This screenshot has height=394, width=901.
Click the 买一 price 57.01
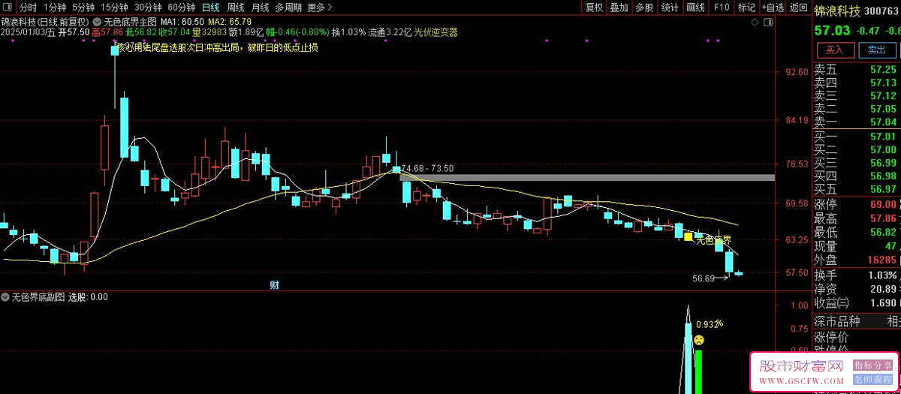coord(883,137)
